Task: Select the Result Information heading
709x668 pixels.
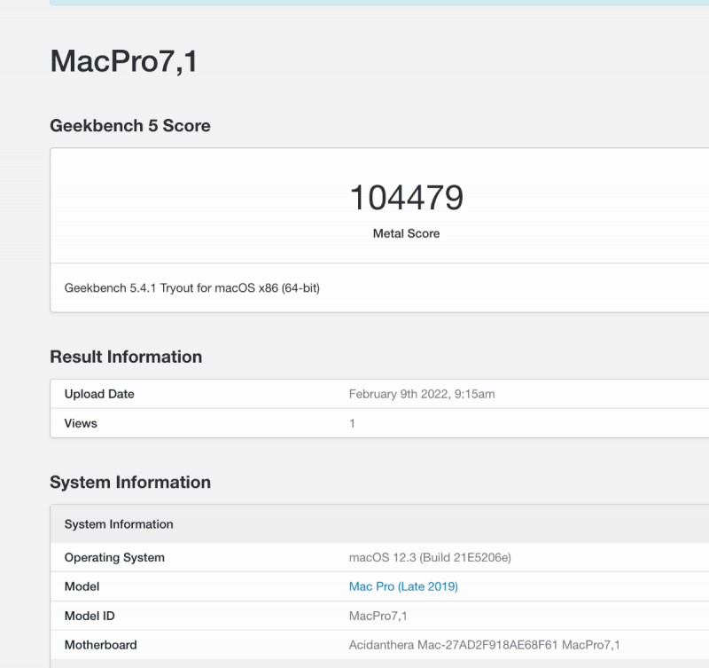Action: click(126, 358)
